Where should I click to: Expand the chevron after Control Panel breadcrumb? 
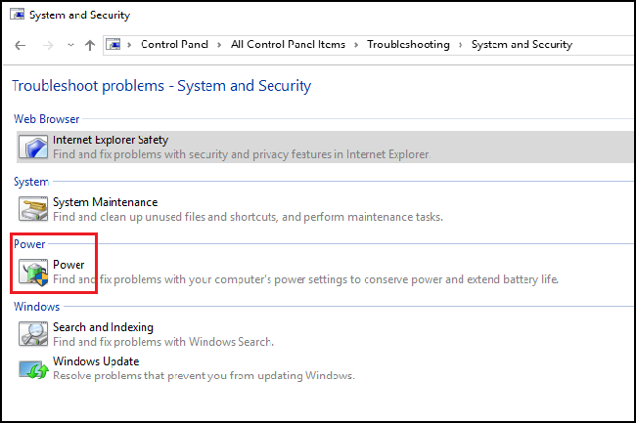click(220, 45)
